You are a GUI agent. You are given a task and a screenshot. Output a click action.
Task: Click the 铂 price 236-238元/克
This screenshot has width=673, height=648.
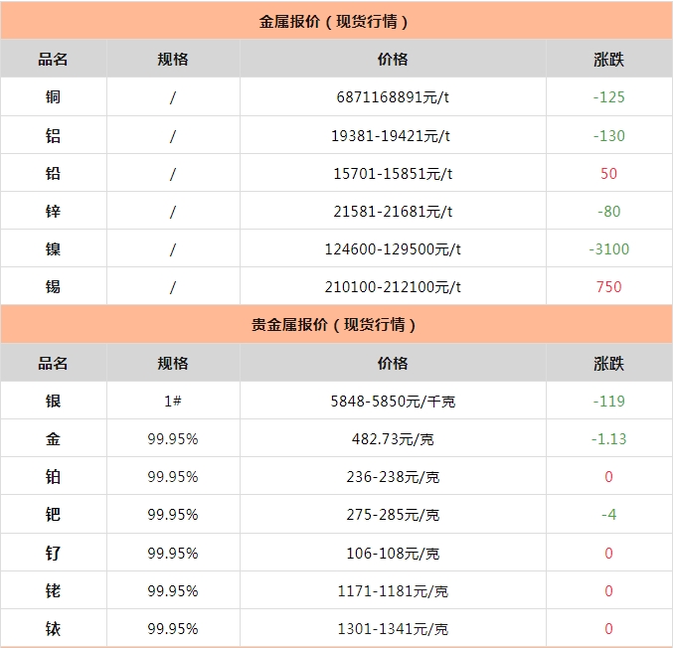pos(393,477)
